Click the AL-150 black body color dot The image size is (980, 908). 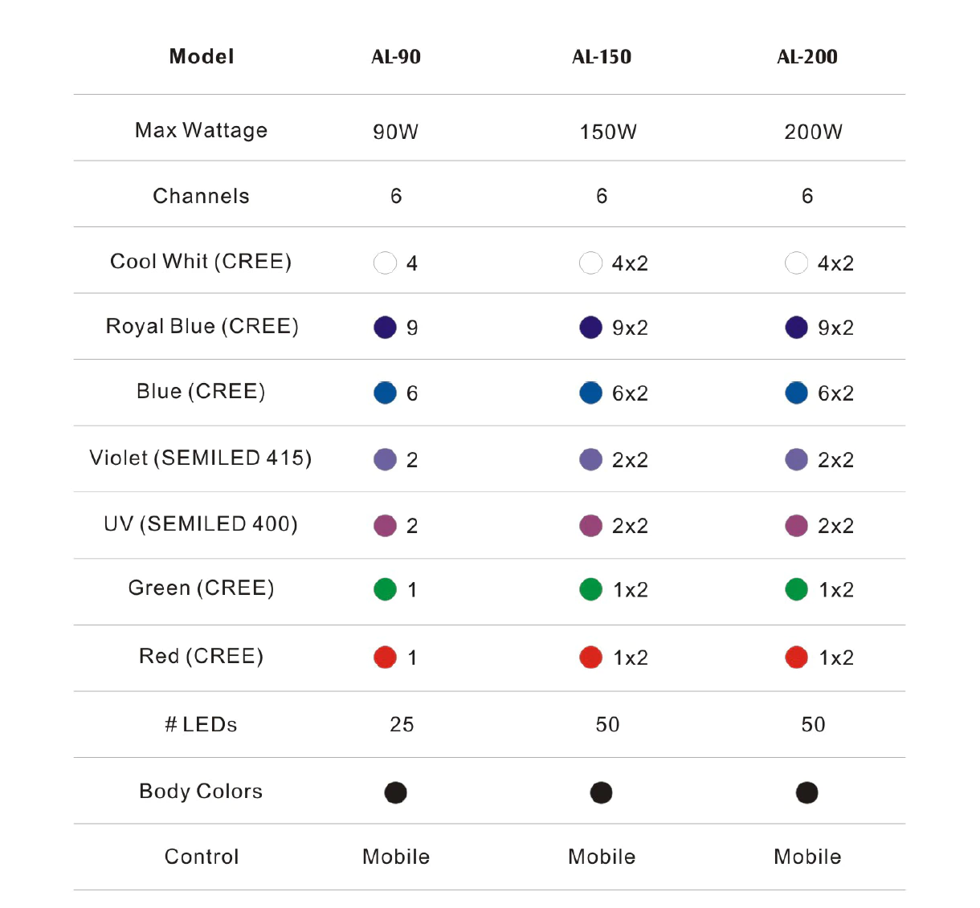pos(601,793)
